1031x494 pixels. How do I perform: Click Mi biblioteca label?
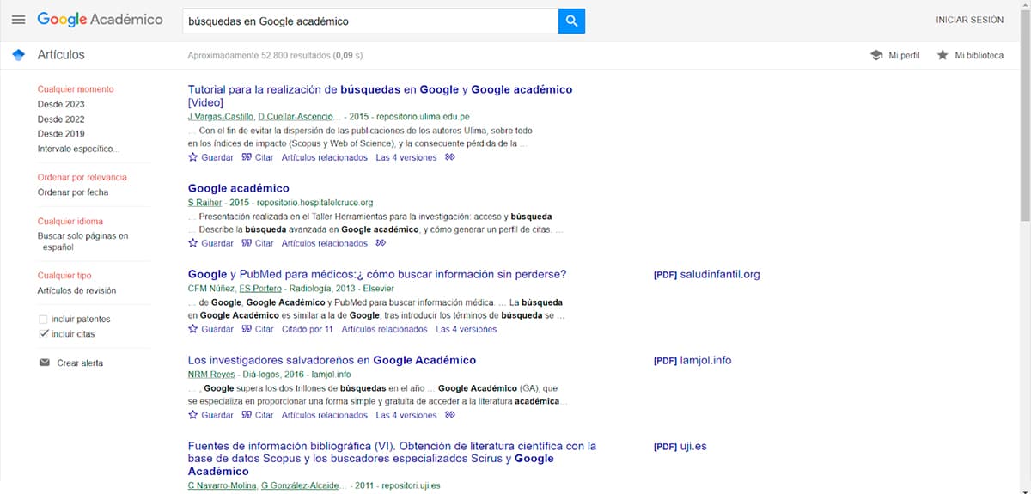coord(979,55)
